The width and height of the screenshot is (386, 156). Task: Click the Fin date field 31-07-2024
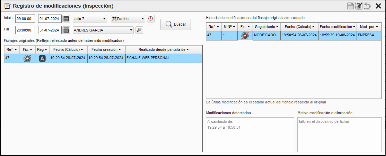point(50,30)
